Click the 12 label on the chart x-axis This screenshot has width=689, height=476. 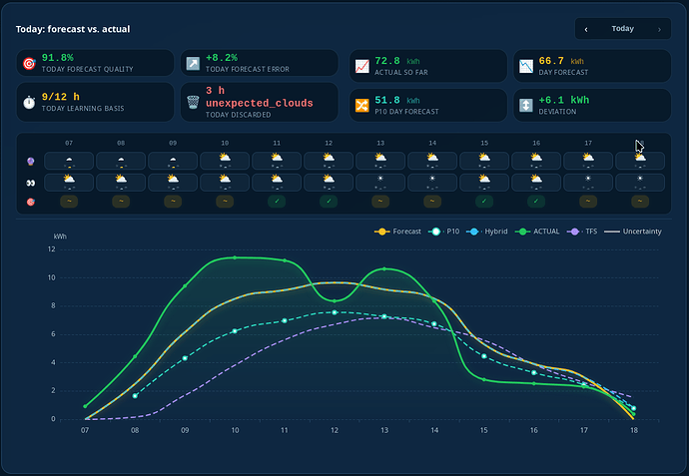pos(335,430)
